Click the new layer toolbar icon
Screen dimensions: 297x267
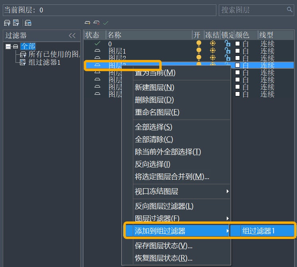[x=87, y=23]
